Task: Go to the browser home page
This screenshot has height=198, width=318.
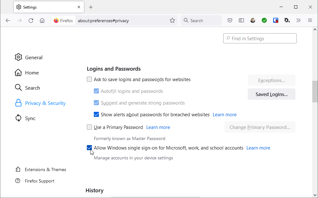Action: (42, 20)
